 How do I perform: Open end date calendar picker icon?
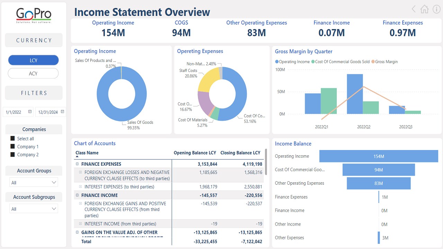coord(62,112)
